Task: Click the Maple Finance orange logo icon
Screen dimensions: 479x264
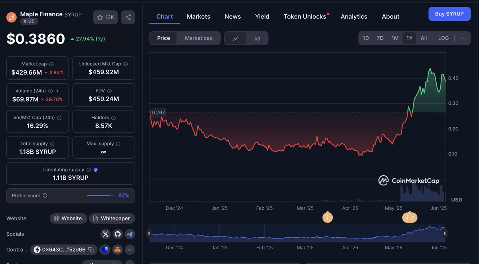Action: [x=11, y=17]
